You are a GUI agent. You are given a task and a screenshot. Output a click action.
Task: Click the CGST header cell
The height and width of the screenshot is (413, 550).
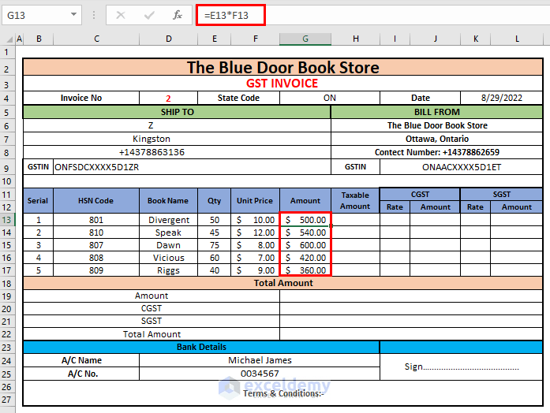click(420, 195)
